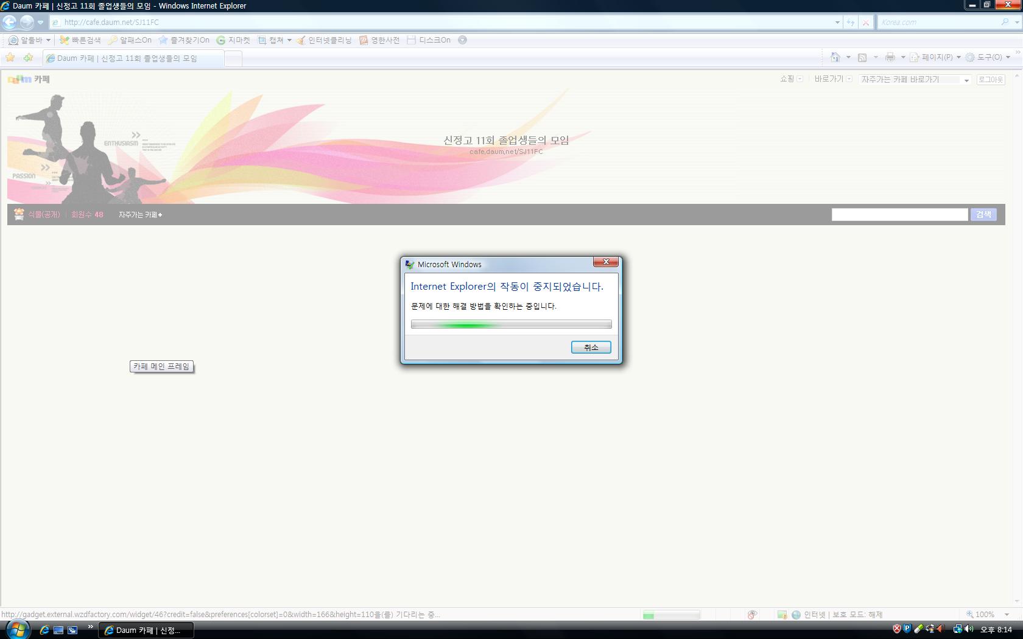The image size is (1023, 639).
Task: Expand the 자주가는 카페 바로가기 combo box
Action: pyautogui.click(x=915, y=80)
